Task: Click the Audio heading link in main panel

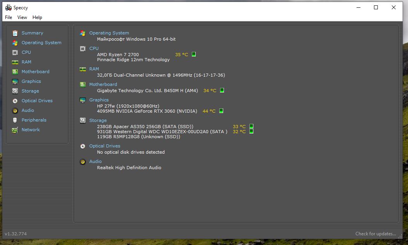Action: (x=96, y=161)
